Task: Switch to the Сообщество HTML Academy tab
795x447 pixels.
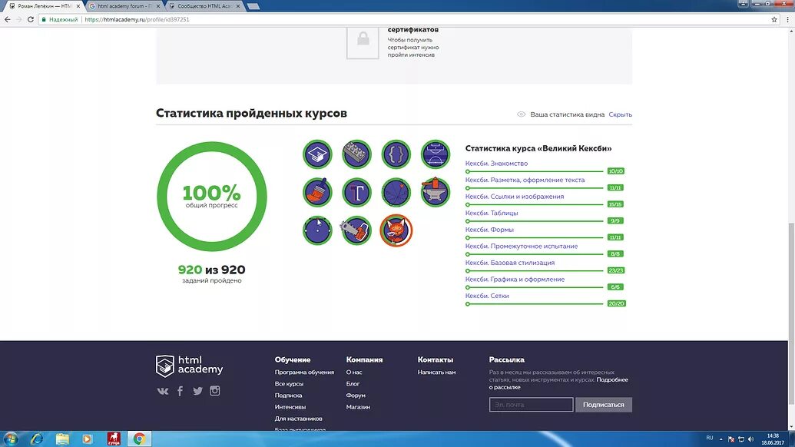Action: pos(204,6)
